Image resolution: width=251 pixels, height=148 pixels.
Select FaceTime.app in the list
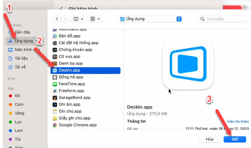tap(86, 84)
